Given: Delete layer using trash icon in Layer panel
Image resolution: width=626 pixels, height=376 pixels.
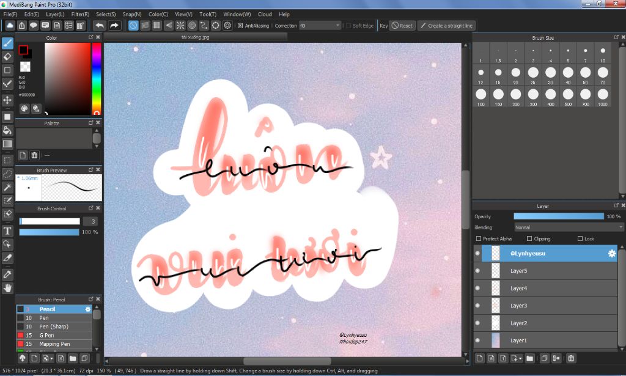Looking at the screenshot, I should (x=572, y=358).
